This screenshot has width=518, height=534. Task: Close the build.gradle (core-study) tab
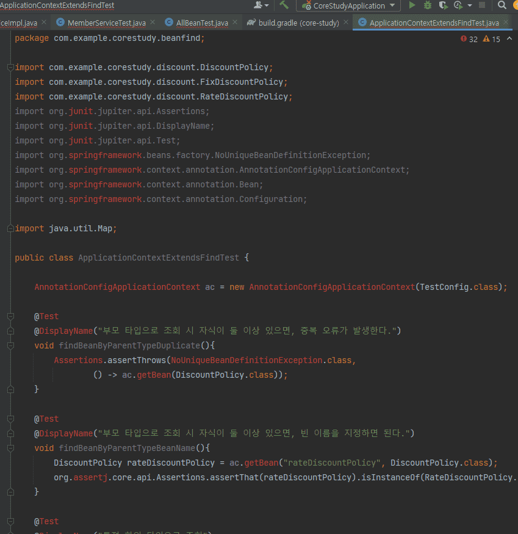pos(346,23)
